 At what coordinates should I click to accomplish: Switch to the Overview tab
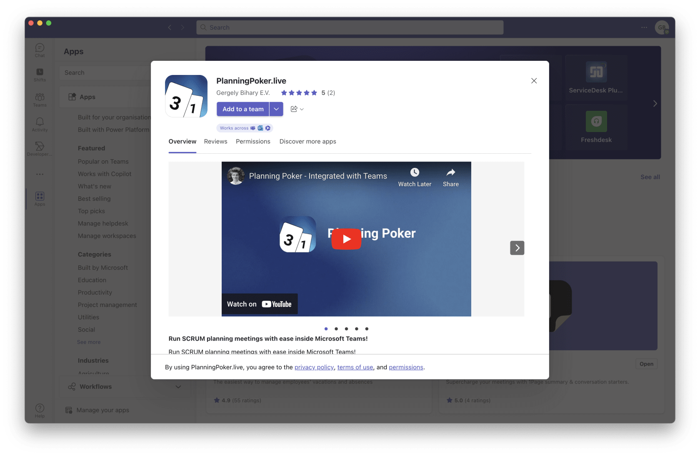pyautogui.click(x=182, y=142)
